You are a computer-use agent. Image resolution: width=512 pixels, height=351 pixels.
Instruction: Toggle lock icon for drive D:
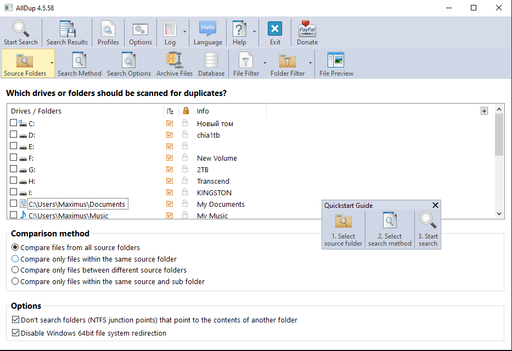point(185,134)
